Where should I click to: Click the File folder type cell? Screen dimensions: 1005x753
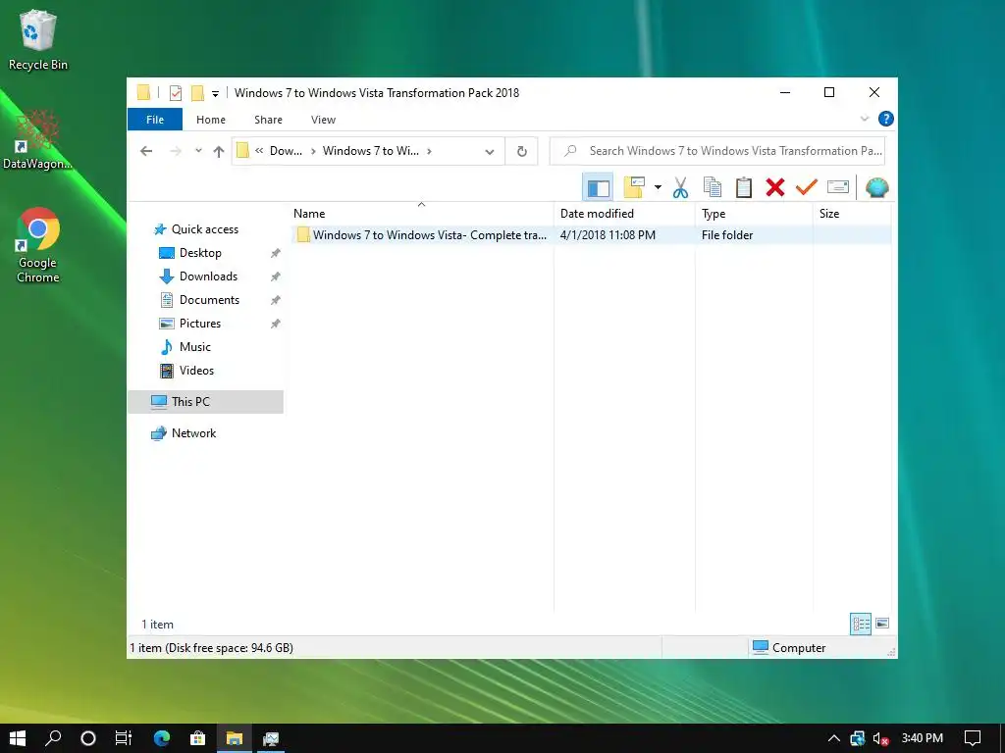727,235
